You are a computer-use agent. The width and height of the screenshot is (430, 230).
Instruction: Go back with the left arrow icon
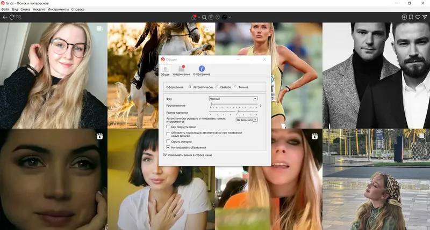[x=5, y=17]
